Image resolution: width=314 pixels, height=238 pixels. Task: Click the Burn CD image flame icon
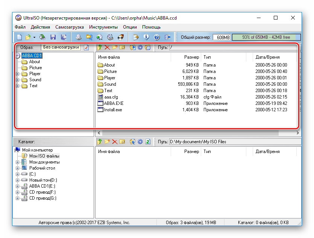121,37
